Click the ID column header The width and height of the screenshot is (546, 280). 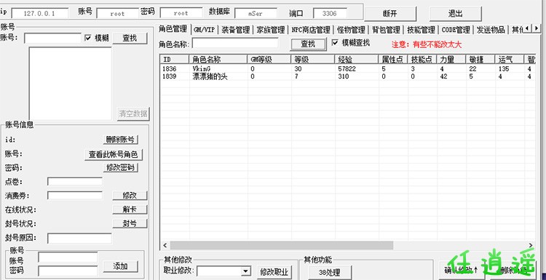click(175, 60)
